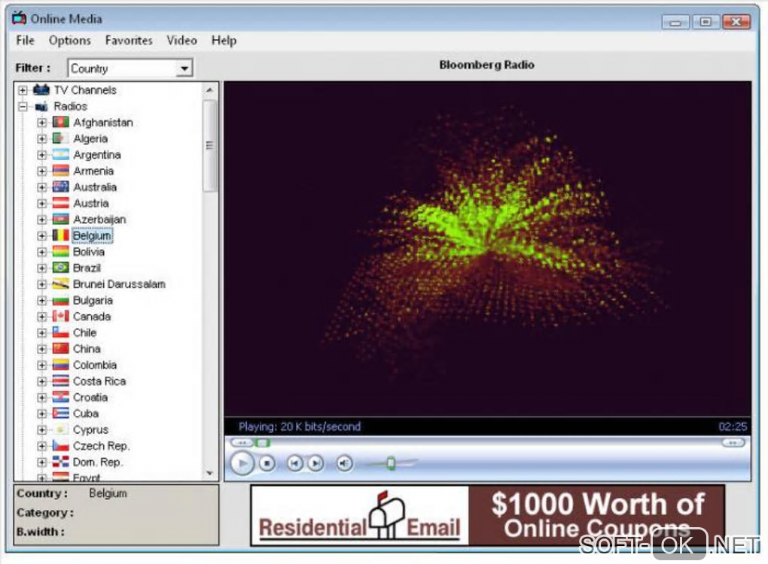768x564 pixels.
Task: Expand the Argentina tree node
Action: [x=42, y=155]
